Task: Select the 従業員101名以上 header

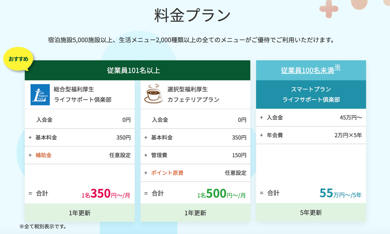Action: 137,70
